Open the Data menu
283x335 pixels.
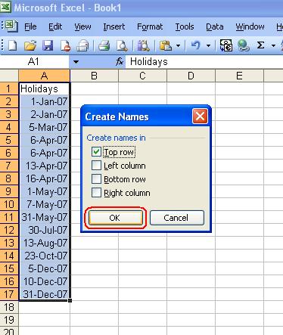[215, 26]
